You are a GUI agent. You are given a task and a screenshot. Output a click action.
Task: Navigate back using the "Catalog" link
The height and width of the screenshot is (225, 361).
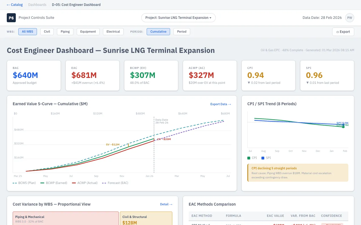(14, 4)
